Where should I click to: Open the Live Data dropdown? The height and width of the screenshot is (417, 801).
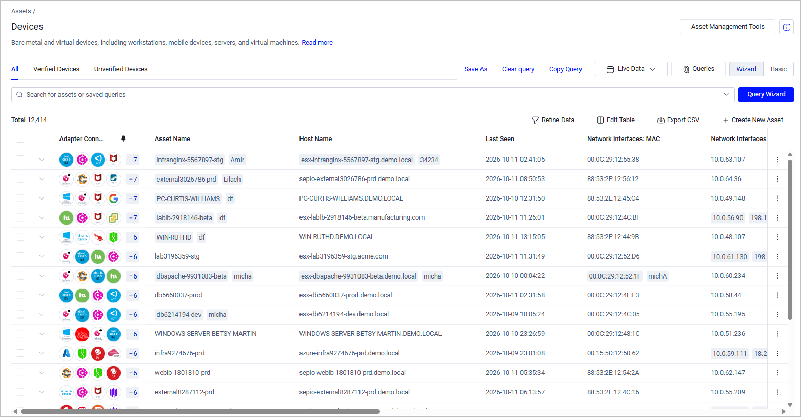click(631, 69)
